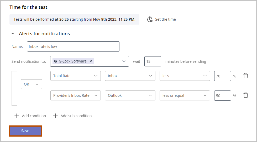This screenshot has height=142, width=257.
Task: Open the 'less' comparison dropdown
Action: pyautogui.click(x=185, y=76)
